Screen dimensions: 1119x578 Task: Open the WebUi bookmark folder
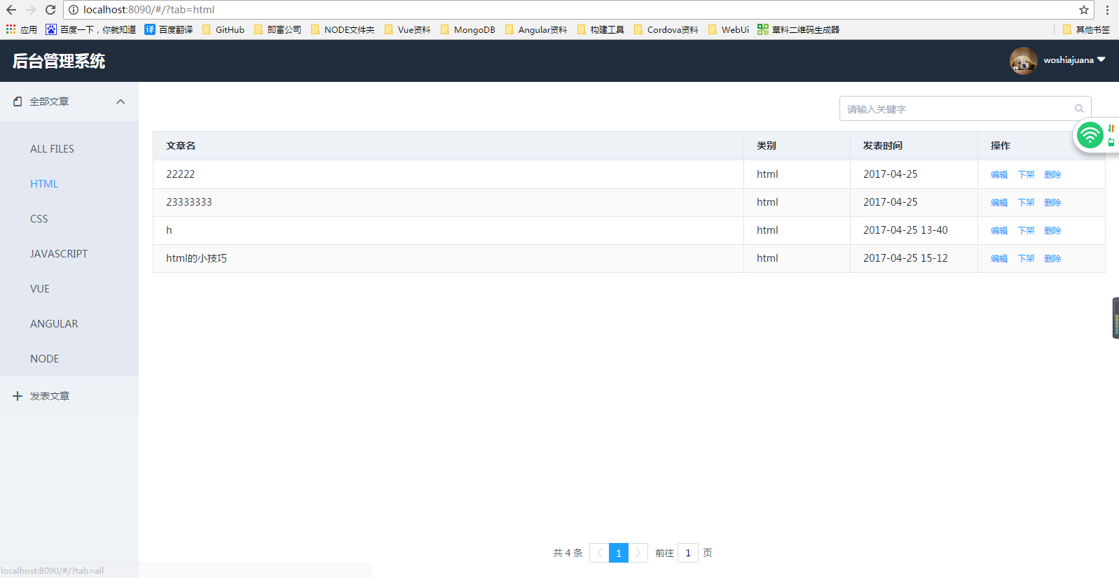729,29
